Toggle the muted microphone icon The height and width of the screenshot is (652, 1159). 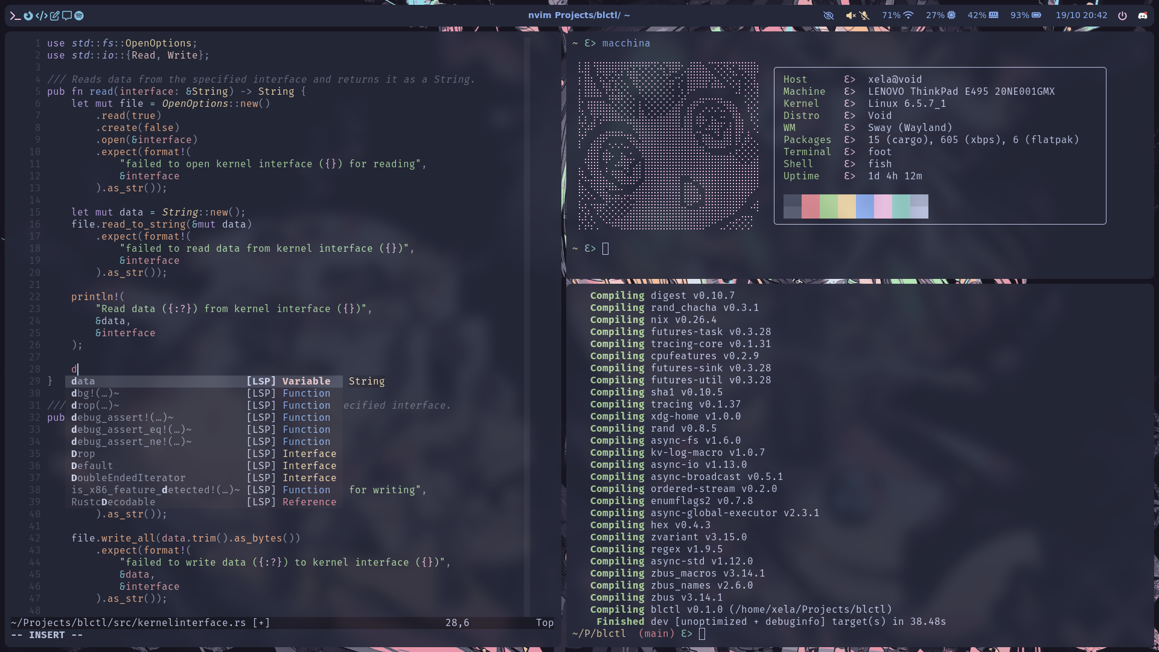pyautogui.click(x=865, y=16)
